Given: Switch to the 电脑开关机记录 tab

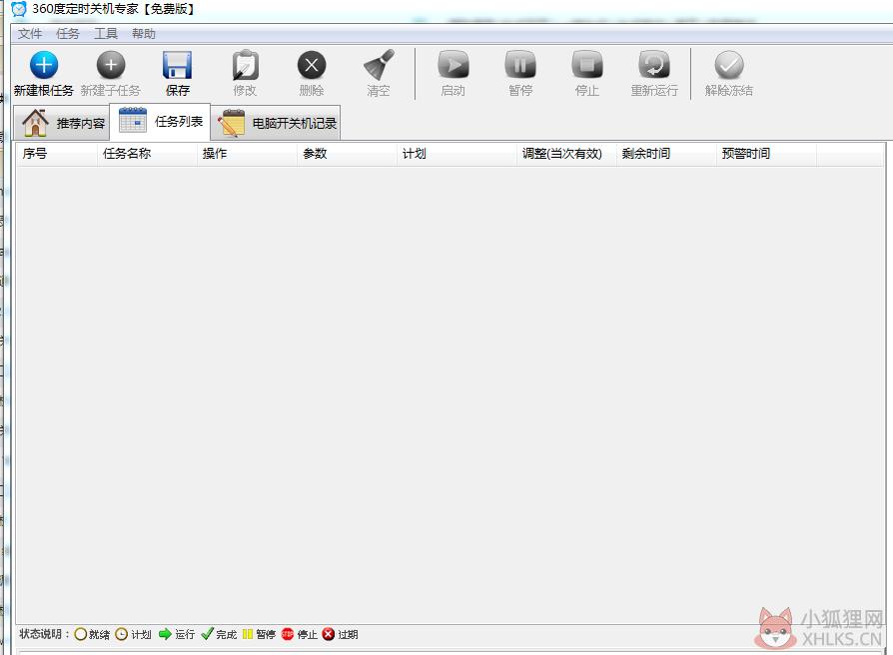Looking at the screenshot, I should click(277, 123).
